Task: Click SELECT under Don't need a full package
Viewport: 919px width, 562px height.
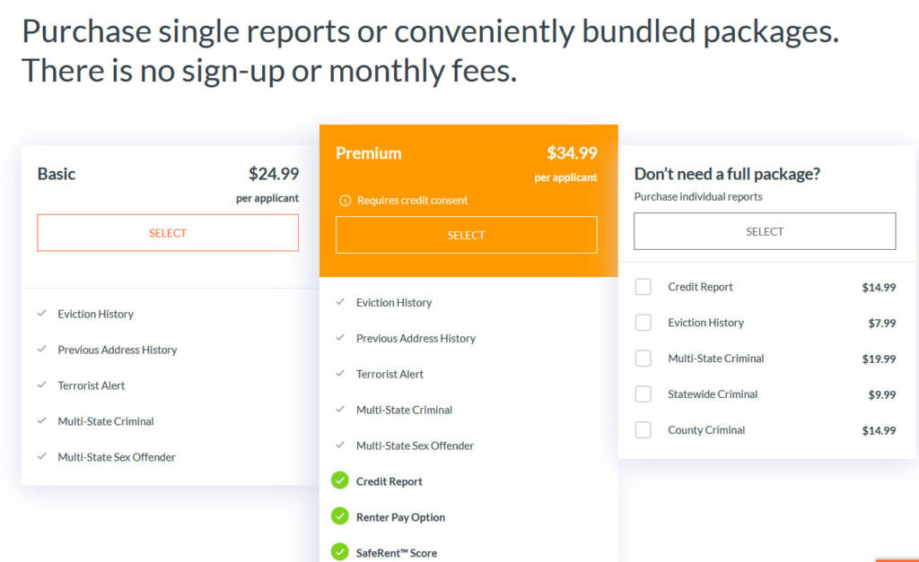Action: point(764,231)
